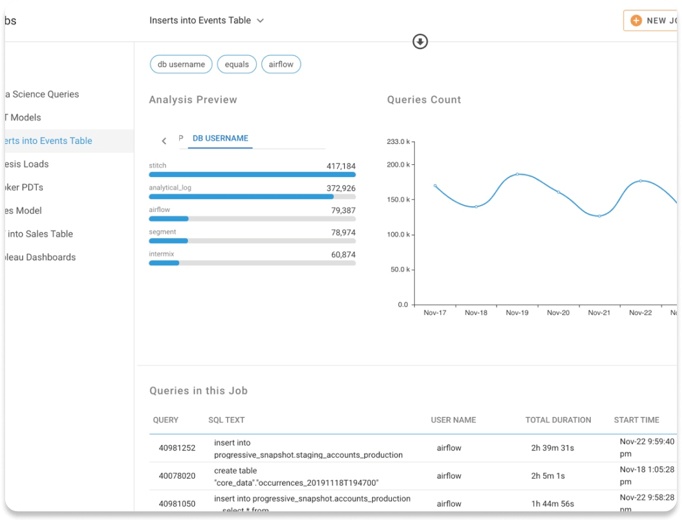
Task: Open Tableau Dashboards job in sidebar
Action: [x=40, y=257]
